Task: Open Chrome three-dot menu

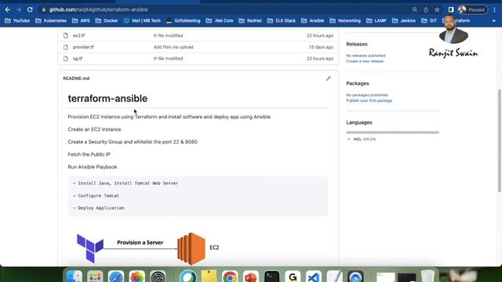Action: coord(495,9)
